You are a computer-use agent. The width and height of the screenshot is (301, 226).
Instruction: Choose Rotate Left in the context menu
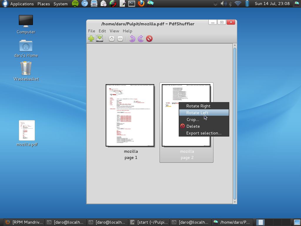197,113
